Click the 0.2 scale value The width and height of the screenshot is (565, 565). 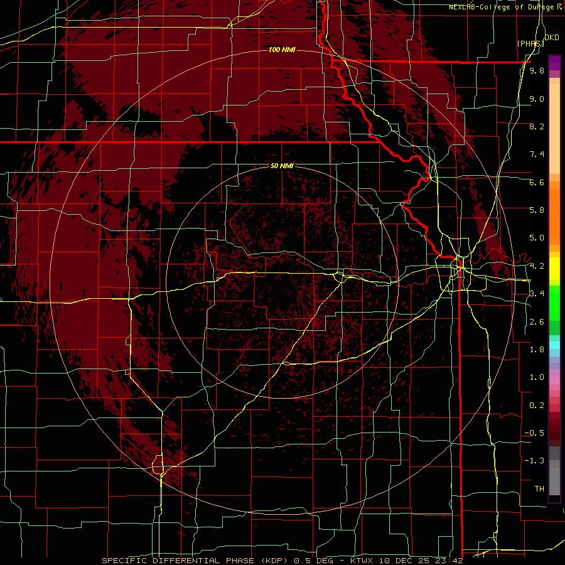click(537, 406)
